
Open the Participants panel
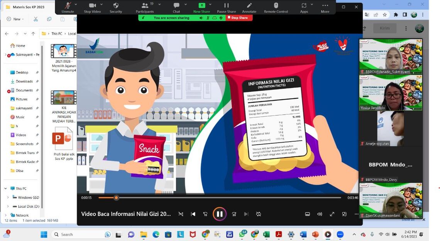tap(145, 7)
